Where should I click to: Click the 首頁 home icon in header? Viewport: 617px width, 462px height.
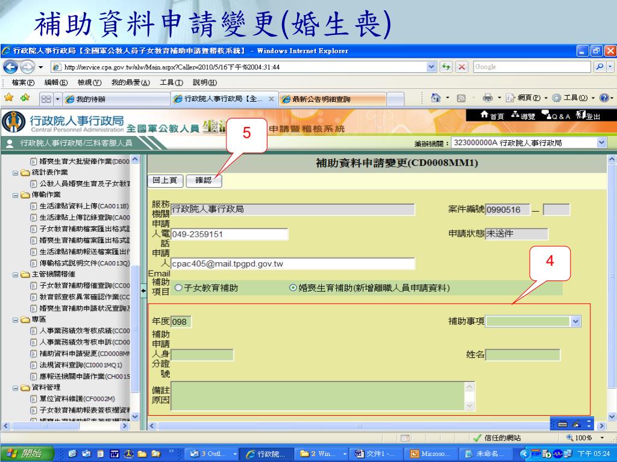pos(490,115)
